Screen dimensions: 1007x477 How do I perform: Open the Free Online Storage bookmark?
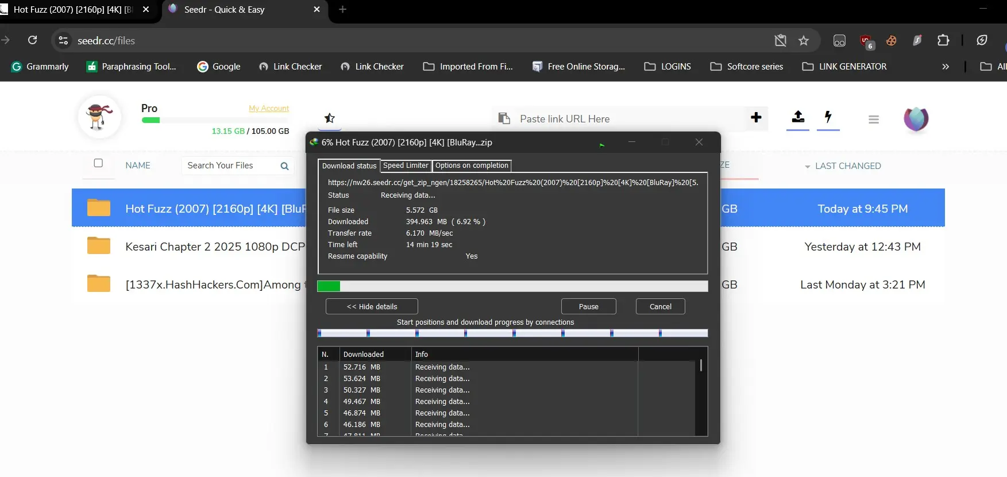(x=578, y=67)
